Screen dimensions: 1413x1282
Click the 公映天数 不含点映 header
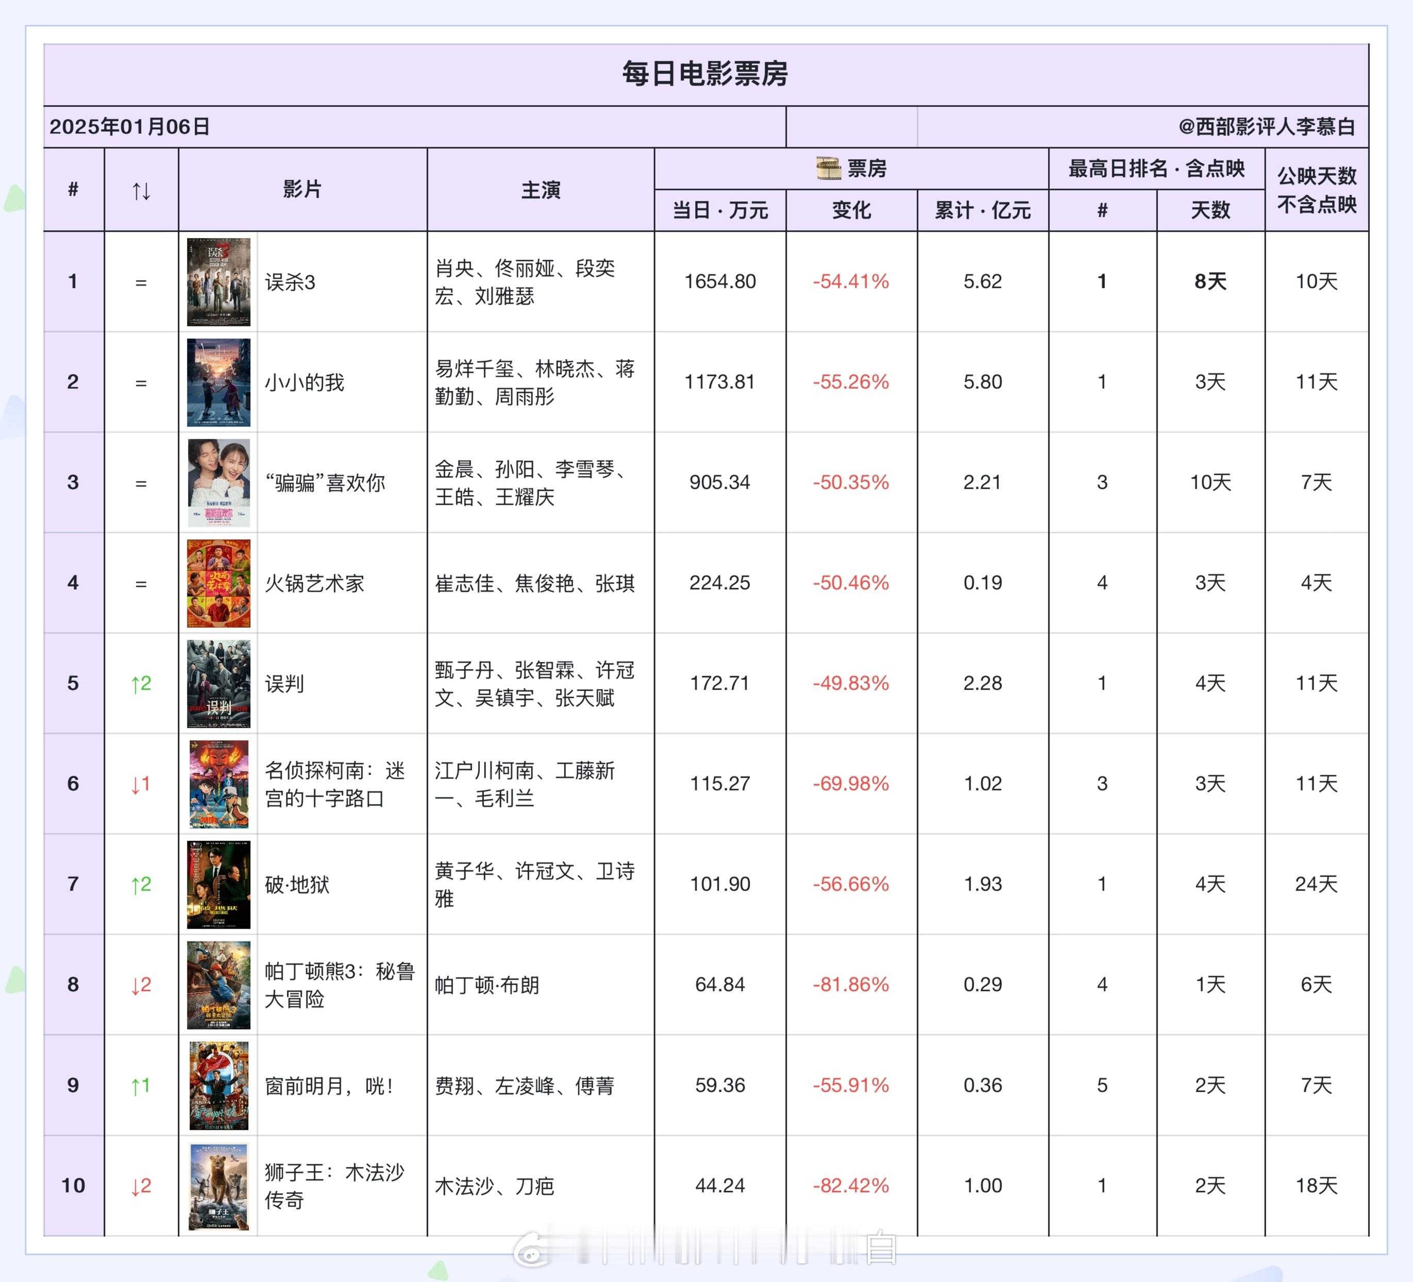(x=1316, y=190)
